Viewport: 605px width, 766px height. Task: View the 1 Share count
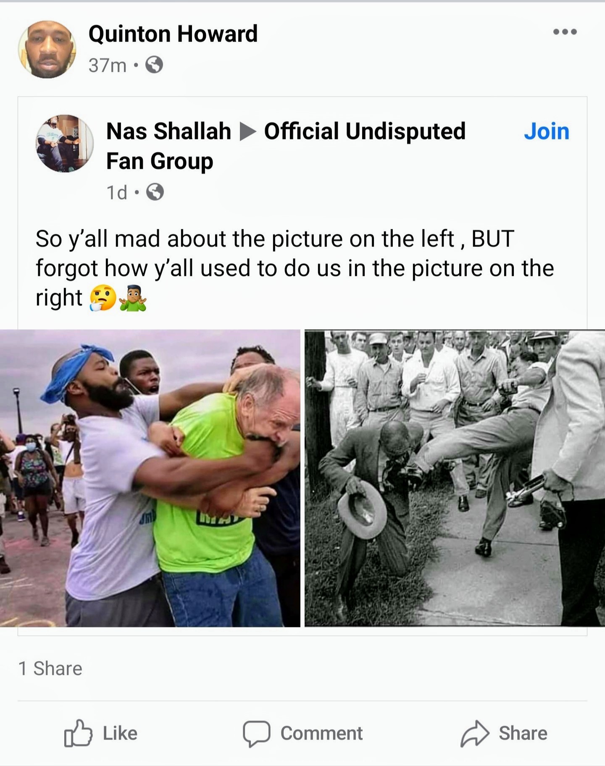[50, 668]
